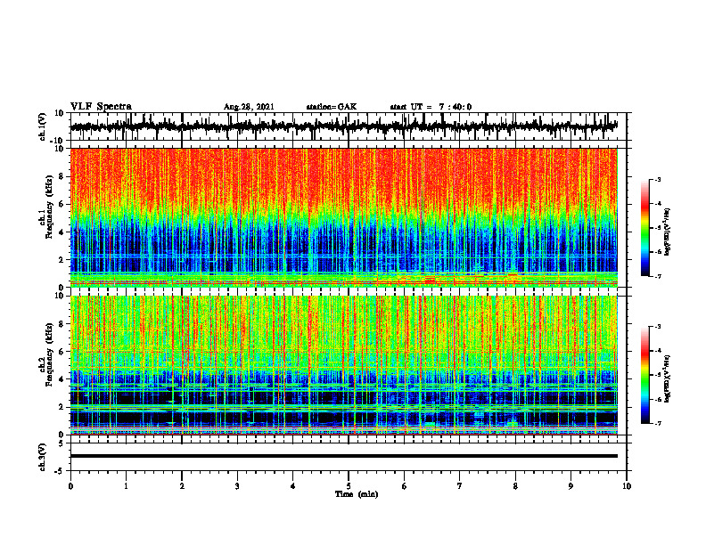Viewport: 706px width, 545px height.
Task: Click the "8" tick on the time axis
Action: point(515,486)
